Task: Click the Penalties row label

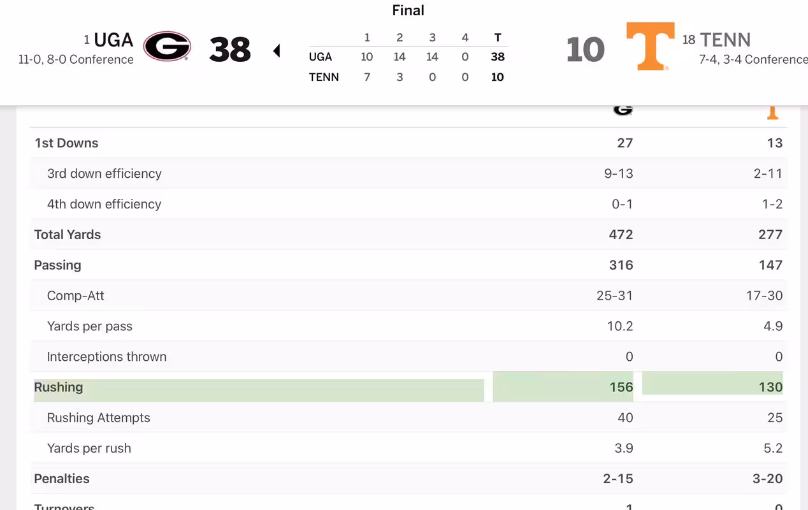Action: click(x=62, y=479)
